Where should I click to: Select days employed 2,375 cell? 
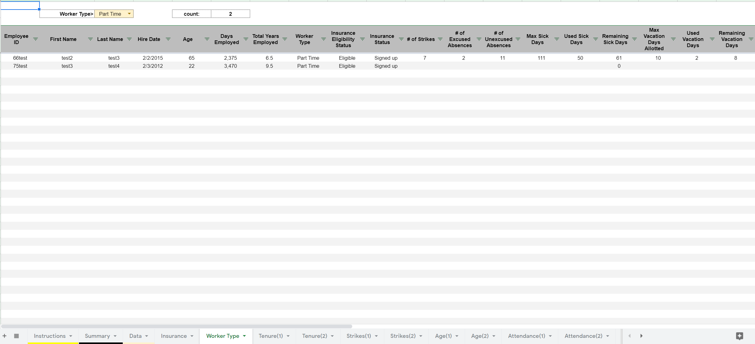click(230, 58)
